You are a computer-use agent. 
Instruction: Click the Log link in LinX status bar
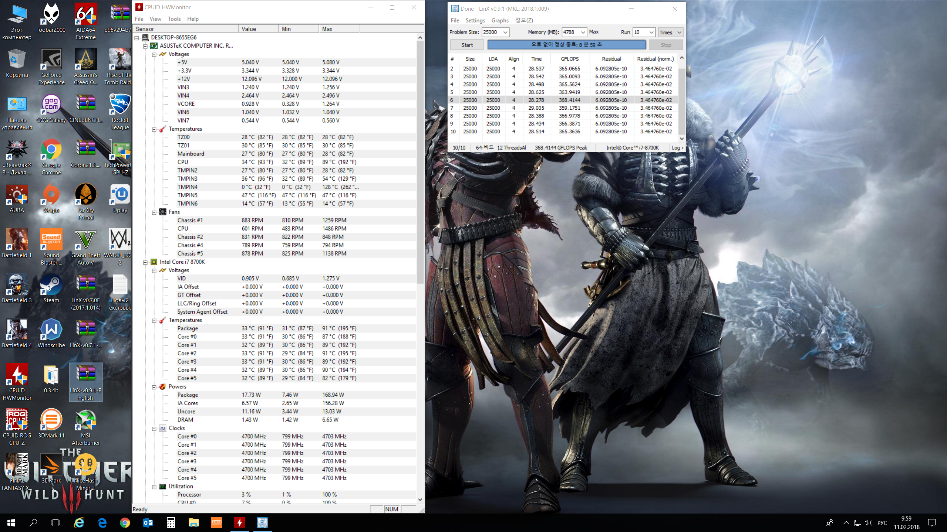click(677, 148)
